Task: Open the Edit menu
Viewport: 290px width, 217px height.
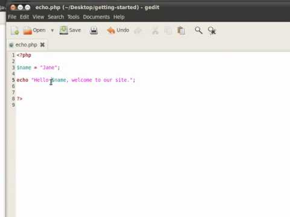Action: coord(24,17)
